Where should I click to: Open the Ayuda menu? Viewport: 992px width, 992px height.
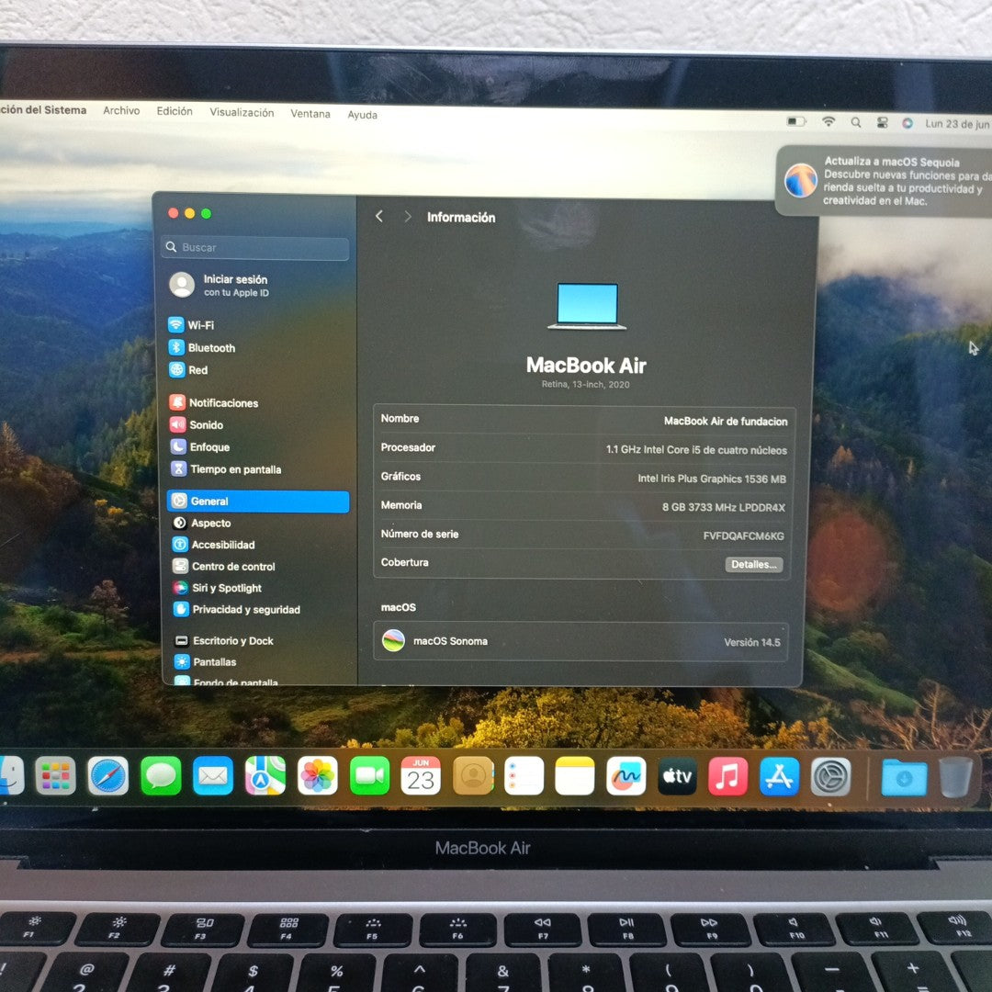[363, 115]
